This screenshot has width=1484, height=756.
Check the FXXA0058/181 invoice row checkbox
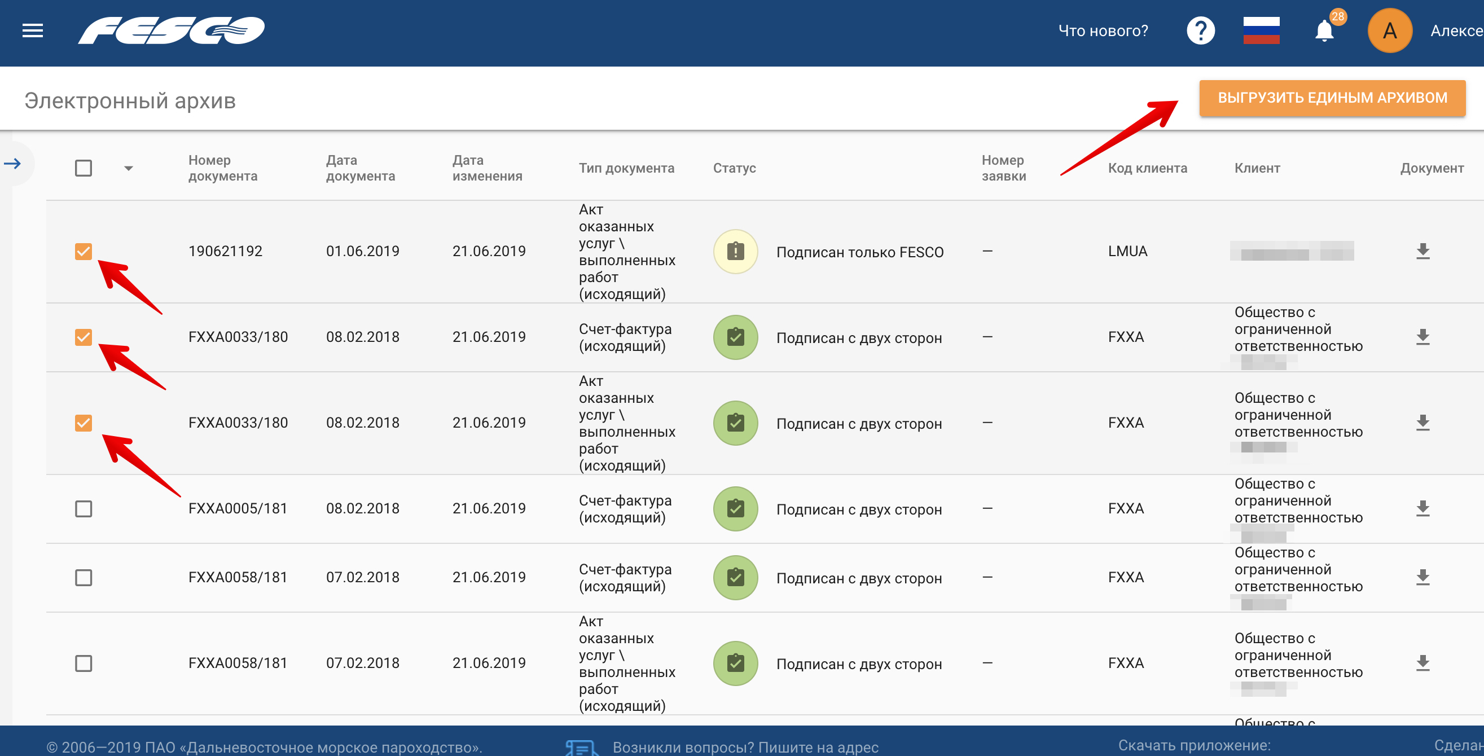pos(84,577)
